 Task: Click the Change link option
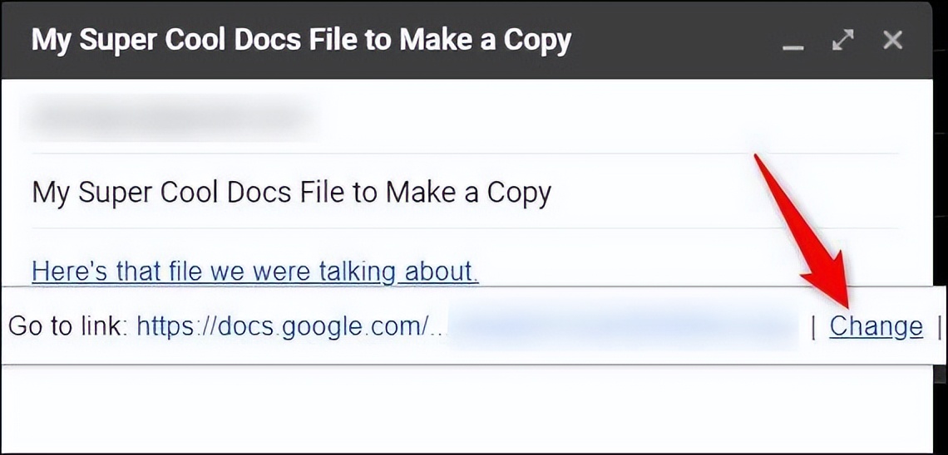tap(876, 326)
